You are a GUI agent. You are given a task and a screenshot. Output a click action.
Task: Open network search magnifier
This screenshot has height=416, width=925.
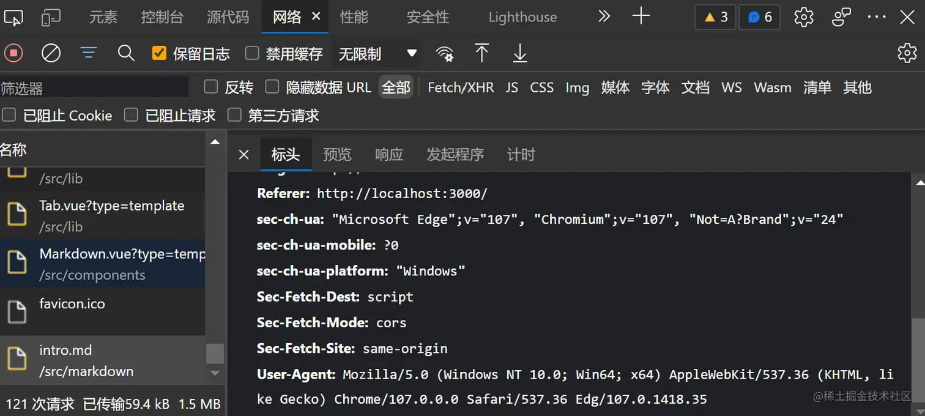pyautogui.click(x=126, y=53)
